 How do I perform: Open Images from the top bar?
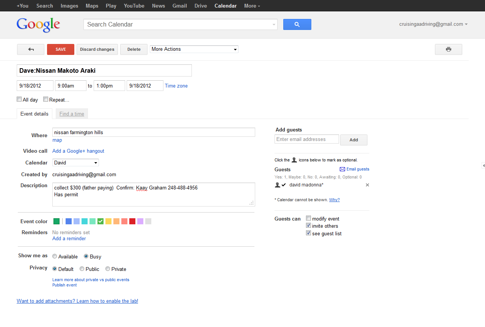pos(69,6)
